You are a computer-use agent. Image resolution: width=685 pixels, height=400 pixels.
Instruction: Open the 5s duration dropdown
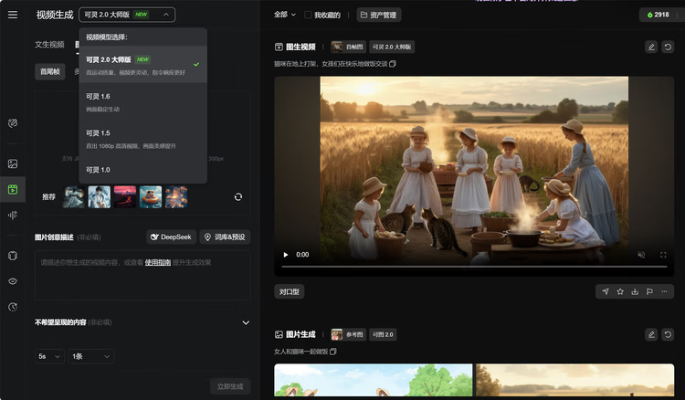[x=49, y=356]
